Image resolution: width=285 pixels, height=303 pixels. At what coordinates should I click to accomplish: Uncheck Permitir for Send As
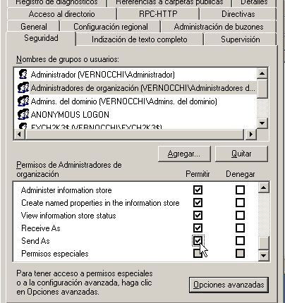point(198,241)
